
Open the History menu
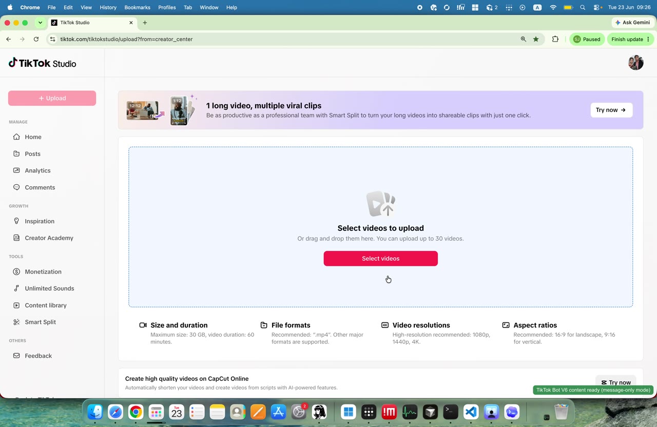click(108, 7)
